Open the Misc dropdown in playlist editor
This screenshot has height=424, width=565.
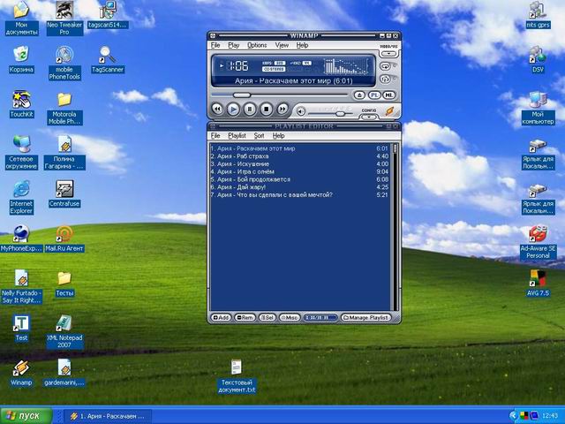click(289, 317)
